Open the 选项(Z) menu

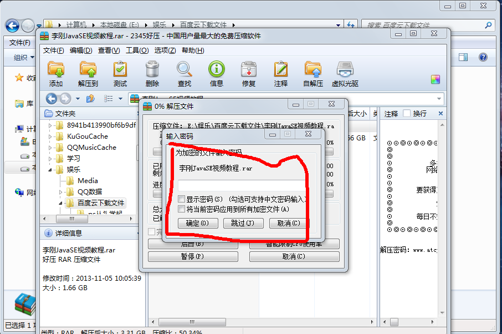click(165, 50)
